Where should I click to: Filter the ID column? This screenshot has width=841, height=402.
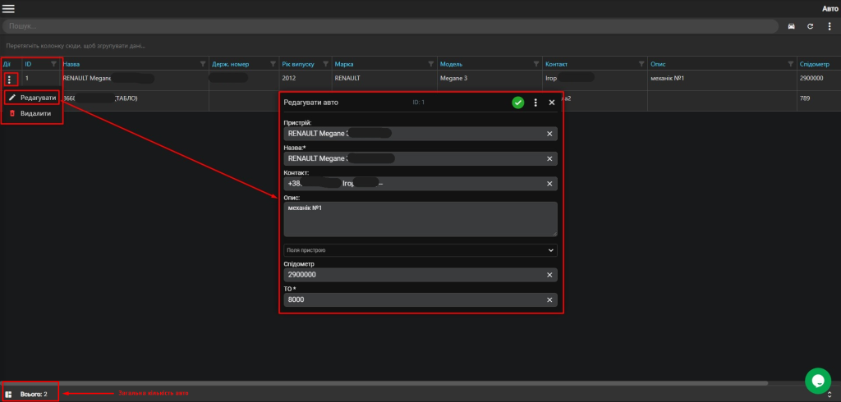[x=53, y=64]
